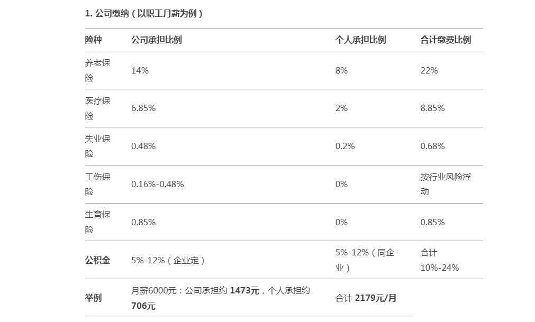Select the 5%-12%（企业定）cell
The height and width of the screenshot is (322, 535).
tap(168, 260)
